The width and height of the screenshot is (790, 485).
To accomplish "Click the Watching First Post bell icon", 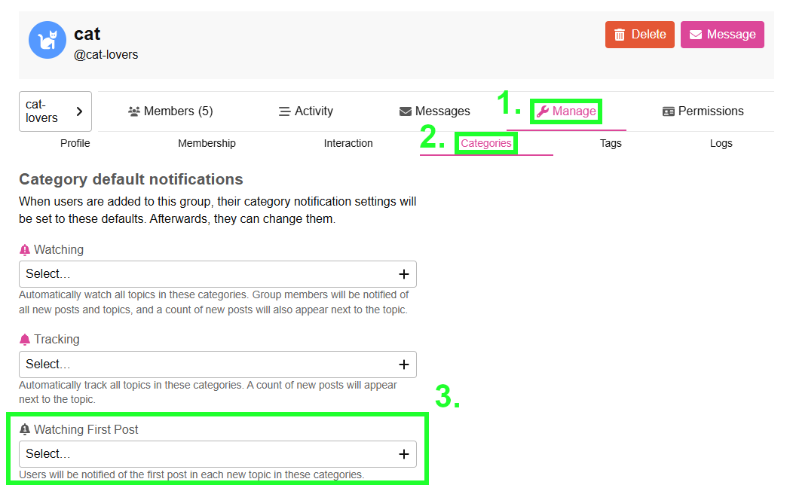I will click(x=25, y=430).
